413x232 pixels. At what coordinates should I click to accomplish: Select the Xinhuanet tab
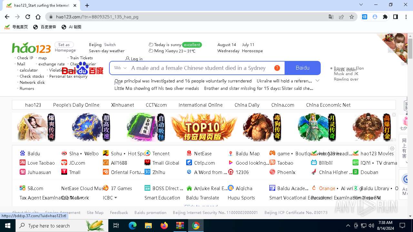point(123,105)
